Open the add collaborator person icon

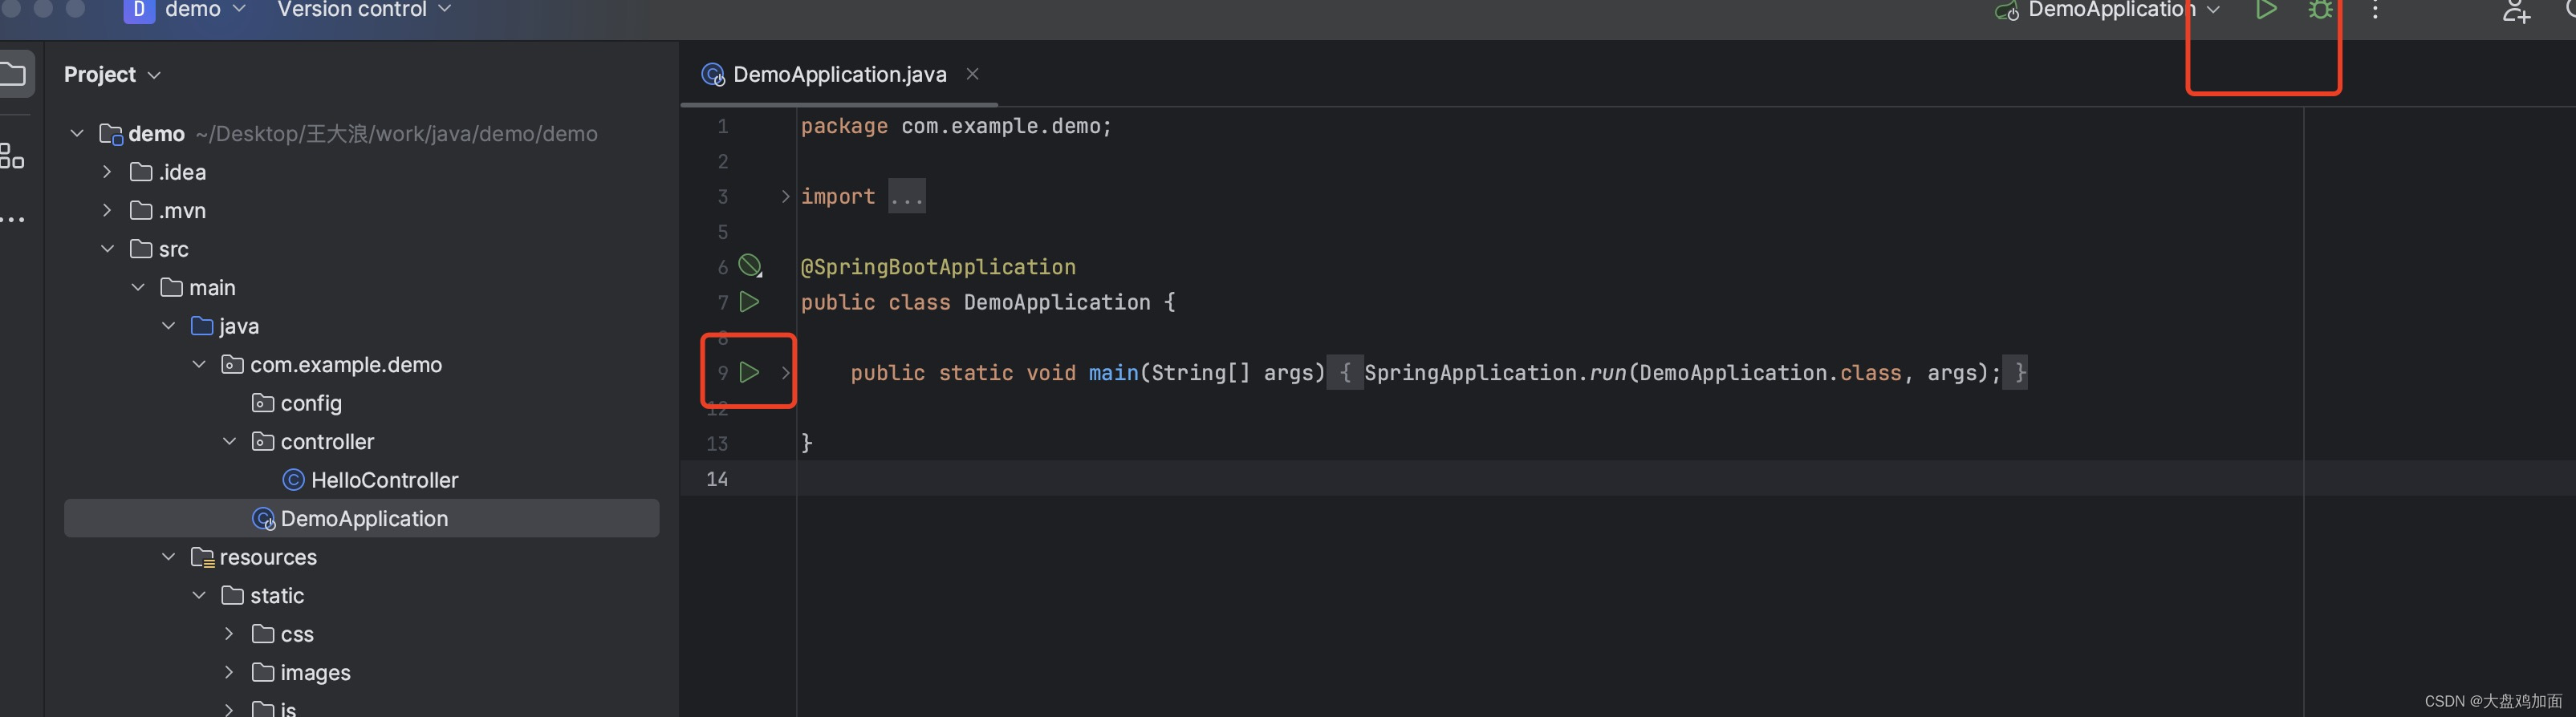click(x=2516, y=11)
